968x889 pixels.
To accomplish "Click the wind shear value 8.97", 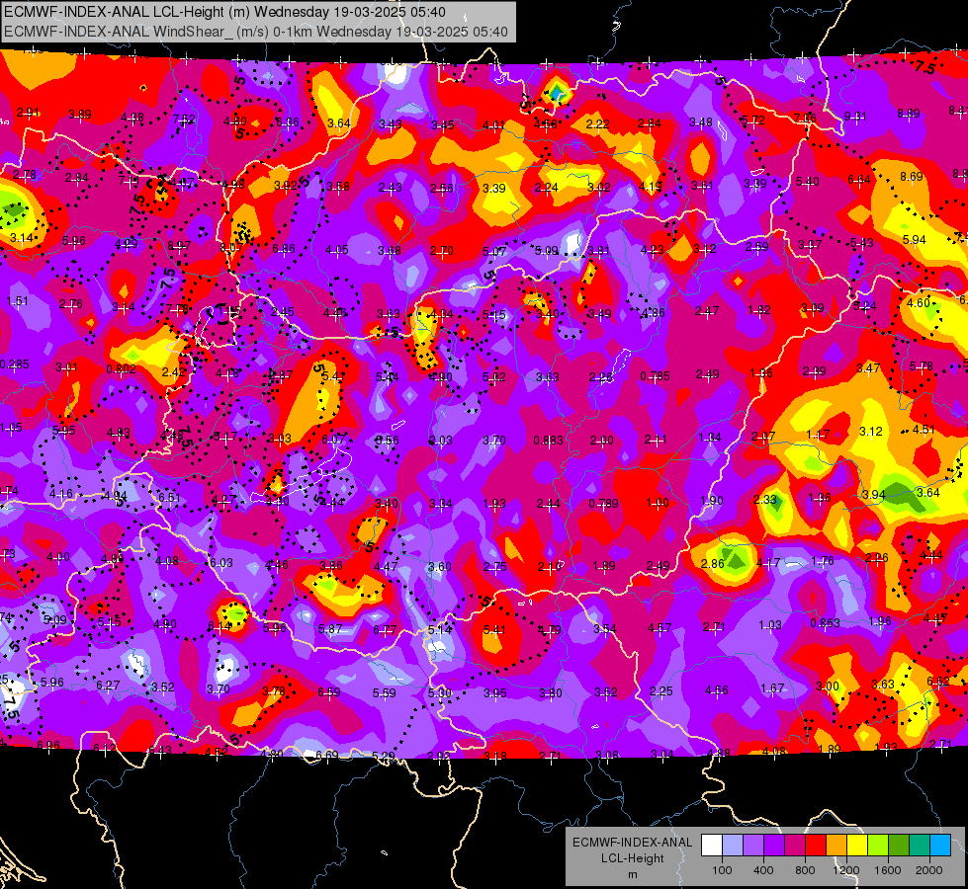I will 179,246.
